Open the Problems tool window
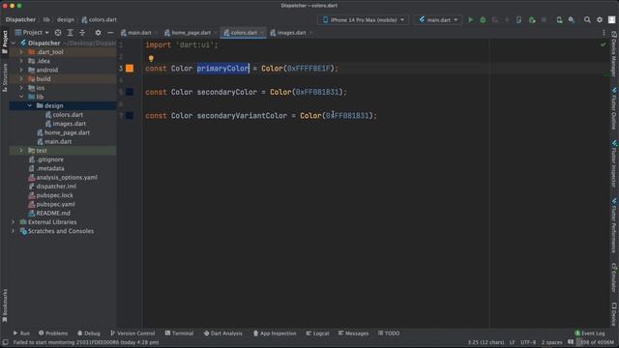The height and width of the screenshot is (348, 619). 53,333
